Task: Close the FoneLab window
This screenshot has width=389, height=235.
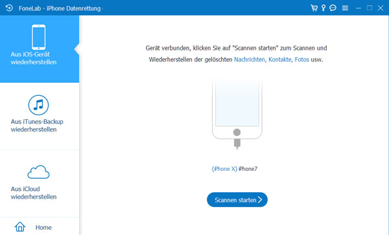Action: coord(381,8)
